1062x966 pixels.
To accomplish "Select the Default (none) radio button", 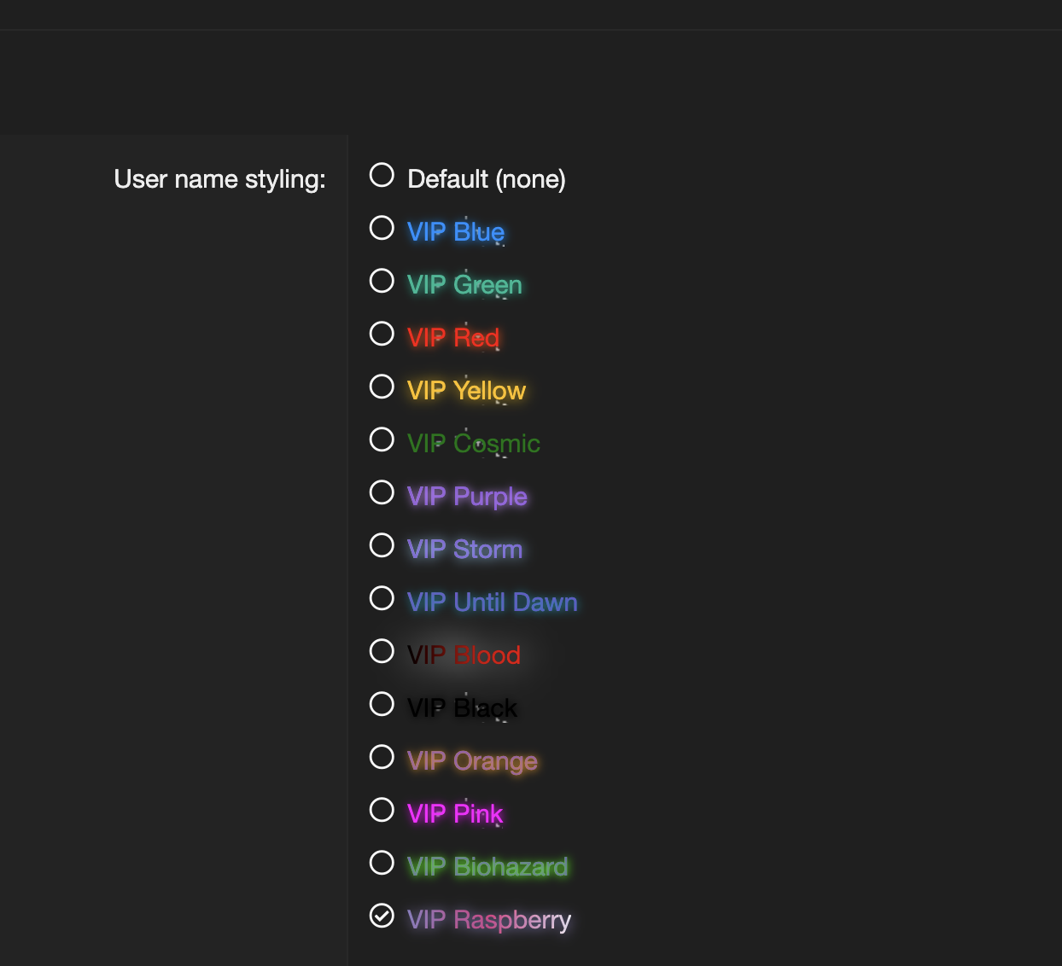I will (x=382, y=175).
